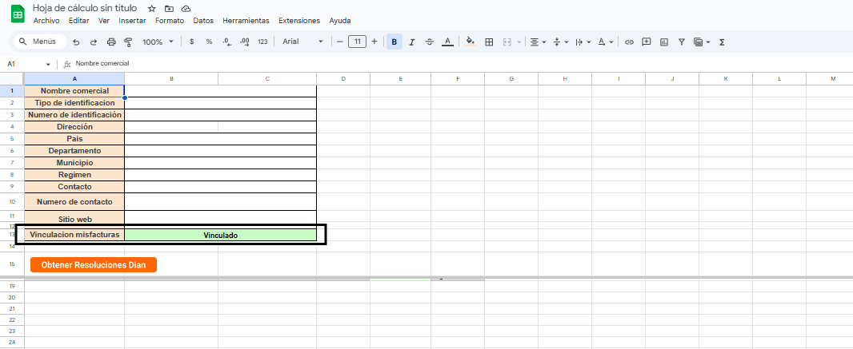
Task: Open the Insertar menu
Action: point(132,21)
